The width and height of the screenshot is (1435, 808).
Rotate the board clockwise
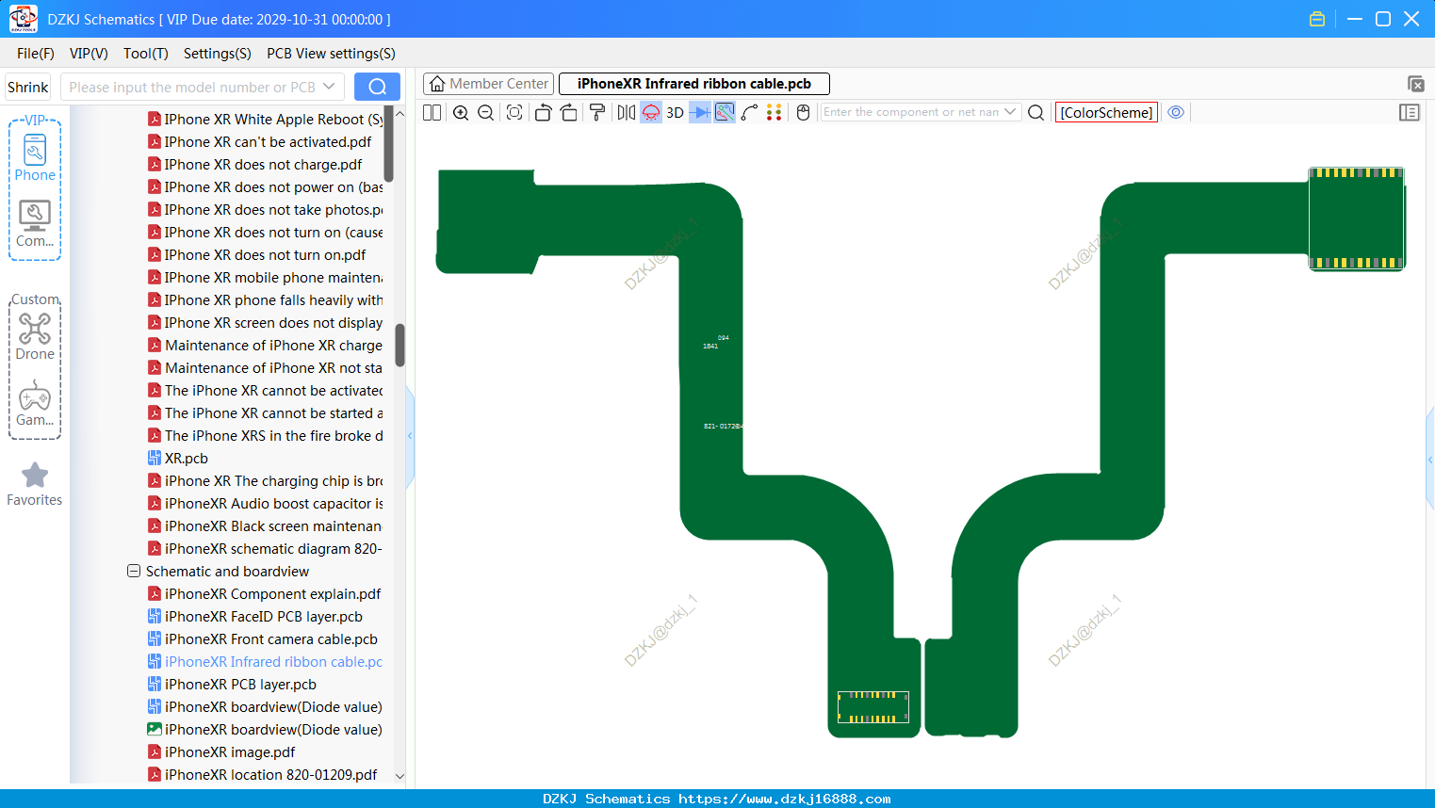coord(569,112)
